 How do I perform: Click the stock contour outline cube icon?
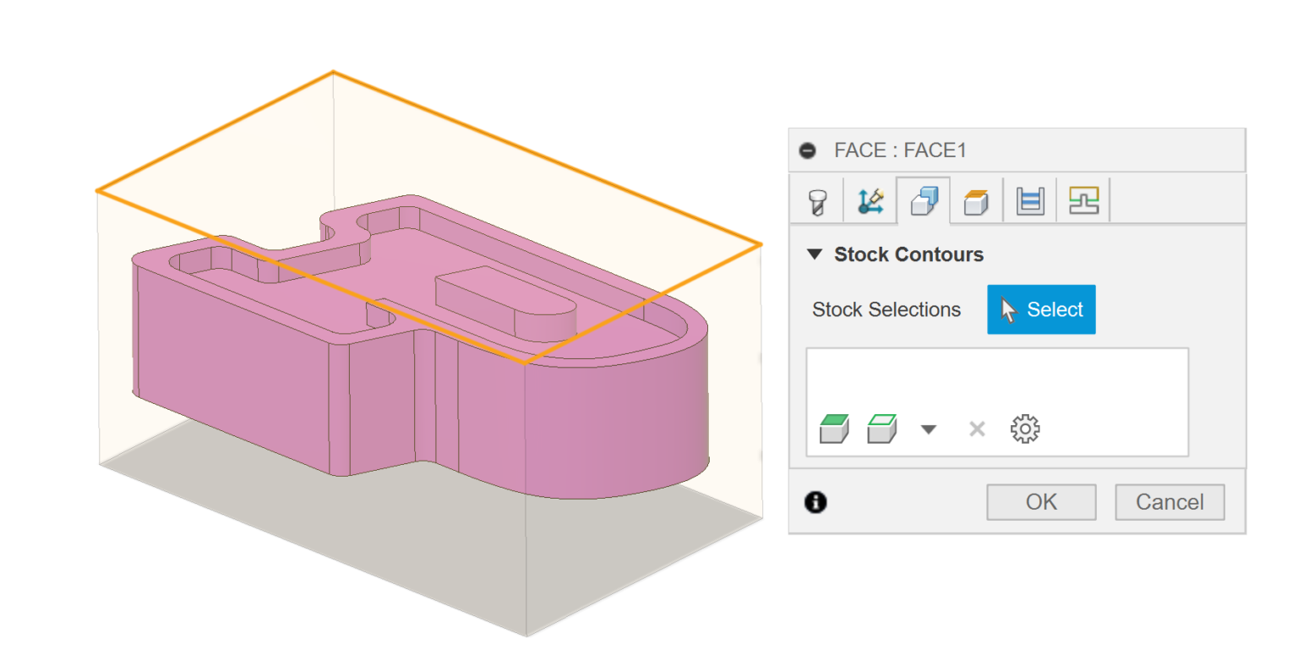click(881, 428)
